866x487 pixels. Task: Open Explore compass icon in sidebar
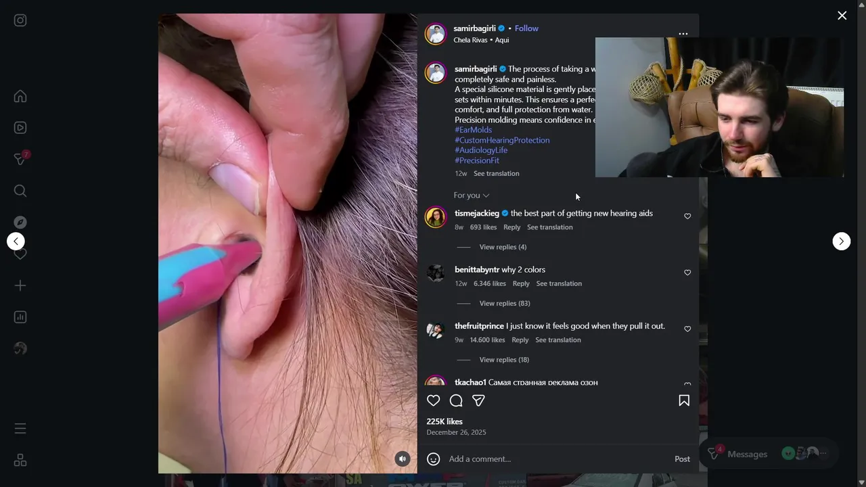(x=20, y=223)
